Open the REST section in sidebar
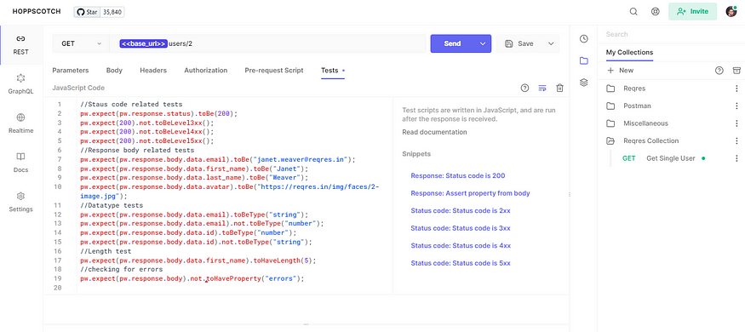The width and height of the screenshot is (745, 332). 21,44
